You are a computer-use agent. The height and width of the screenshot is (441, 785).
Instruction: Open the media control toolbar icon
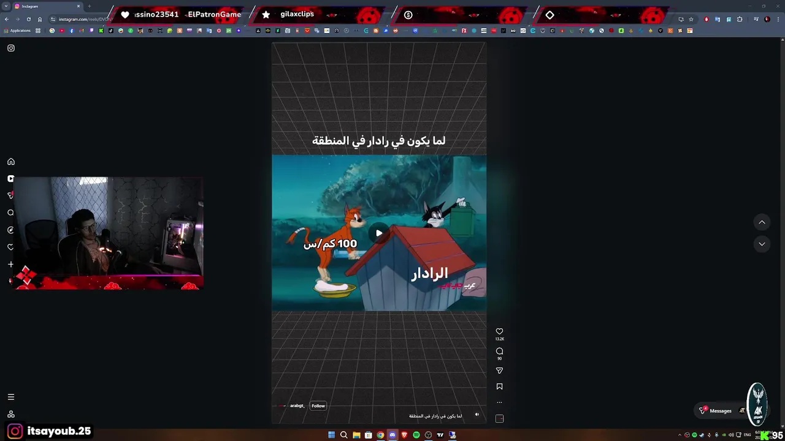(756, 19)
